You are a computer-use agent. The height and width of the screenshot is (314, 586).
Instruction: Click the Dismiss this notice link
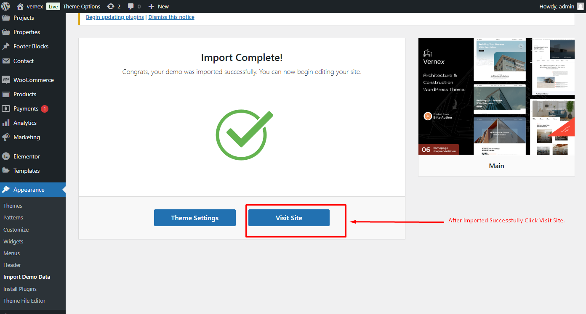[171, 17]
